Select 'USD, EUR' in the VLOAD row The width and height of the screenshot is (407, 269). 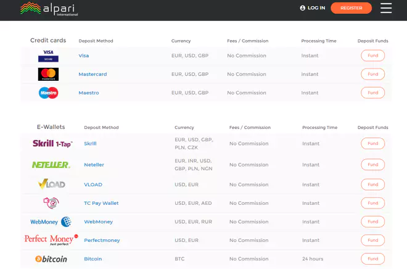[187, 184]
